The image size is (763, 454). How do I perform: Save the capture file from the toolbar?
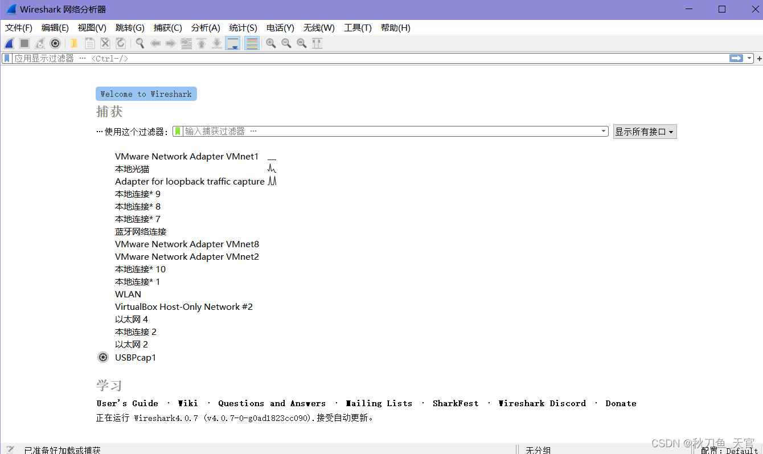[89, 43]
